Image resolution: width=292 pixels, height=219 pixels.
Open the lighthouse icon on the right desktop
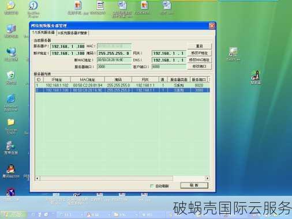pos(256,75)
